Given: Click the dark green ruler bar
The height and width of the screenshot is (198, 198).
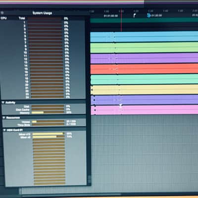Looking at the screenshot, I should click(x=144, y=21).
